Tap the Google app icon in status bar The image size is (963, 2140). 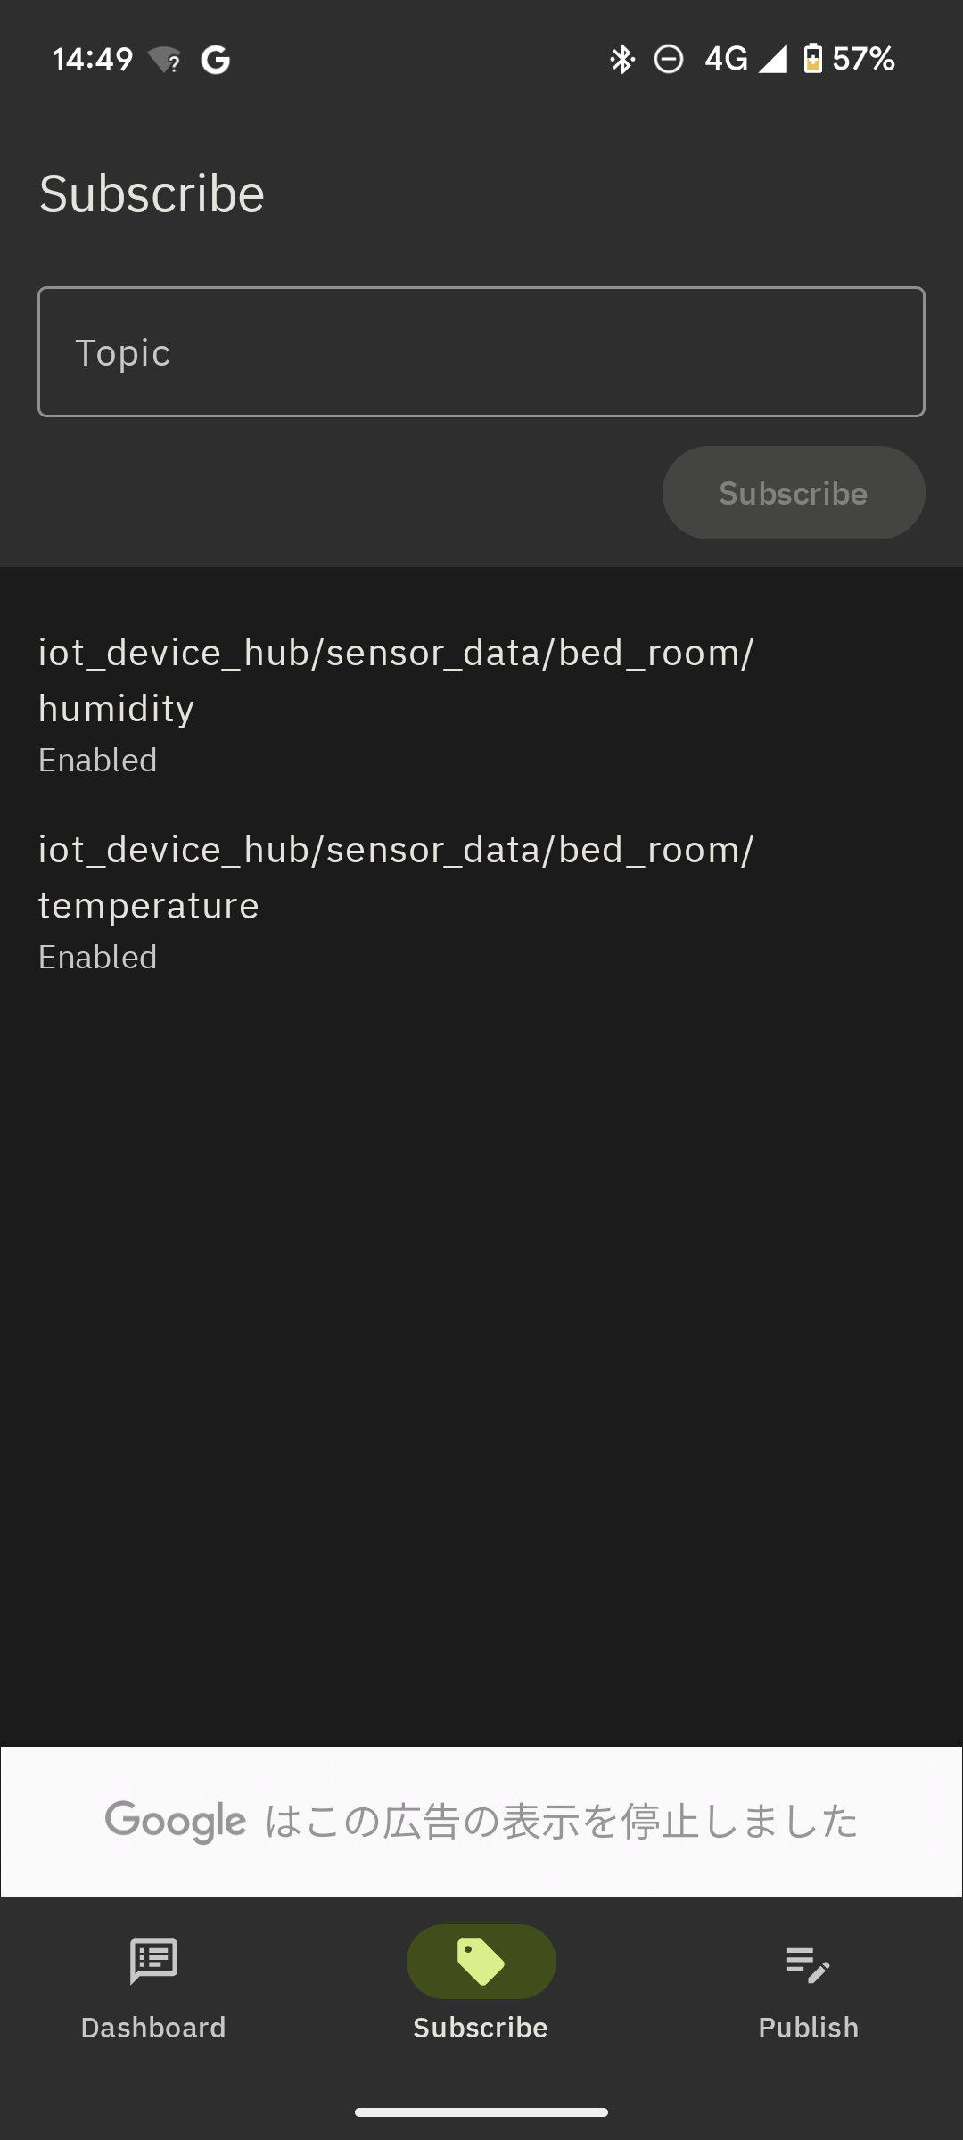(214, 59)
